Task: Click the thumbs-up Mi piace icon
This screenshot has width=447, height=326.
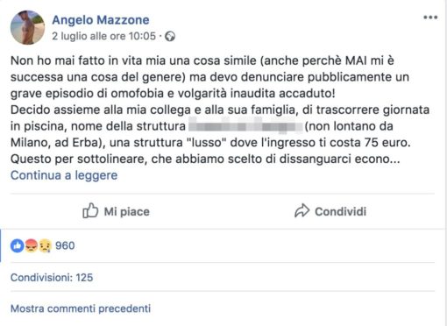Action: click(90, 211)
